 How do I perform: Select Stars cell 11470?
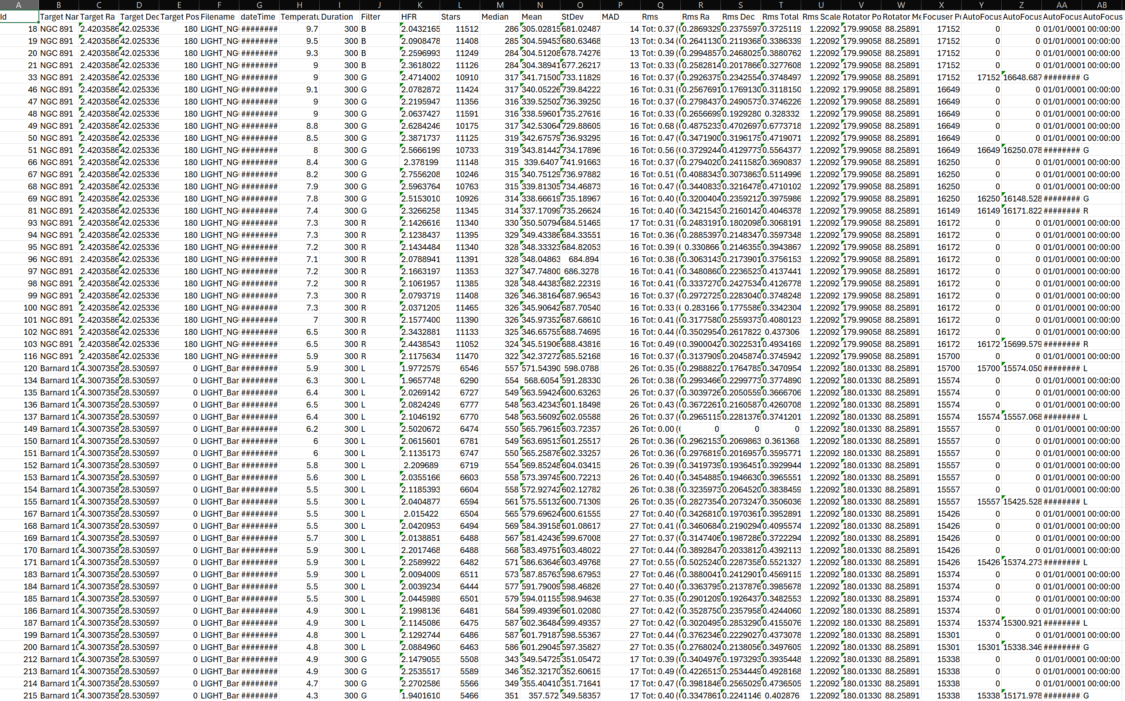[459, 356]
